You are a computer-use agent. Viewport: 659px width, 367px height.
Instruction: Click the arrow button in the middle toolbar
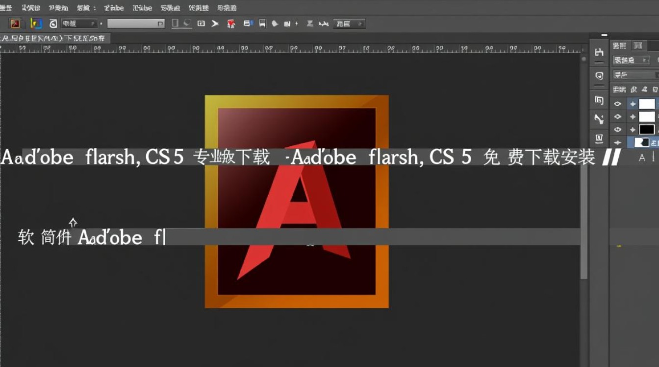click(x=215, y=23)
